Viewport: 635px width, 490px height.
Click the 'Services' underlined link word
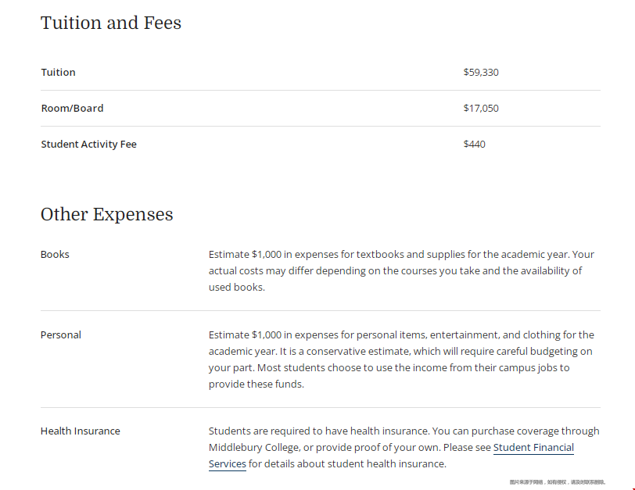[228, 463]
